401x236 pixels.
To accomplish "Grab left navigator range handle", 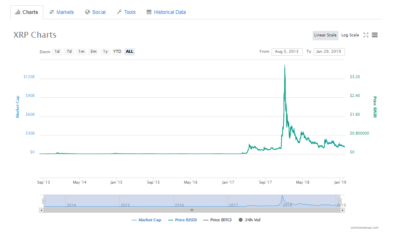I will coord(44,201).
